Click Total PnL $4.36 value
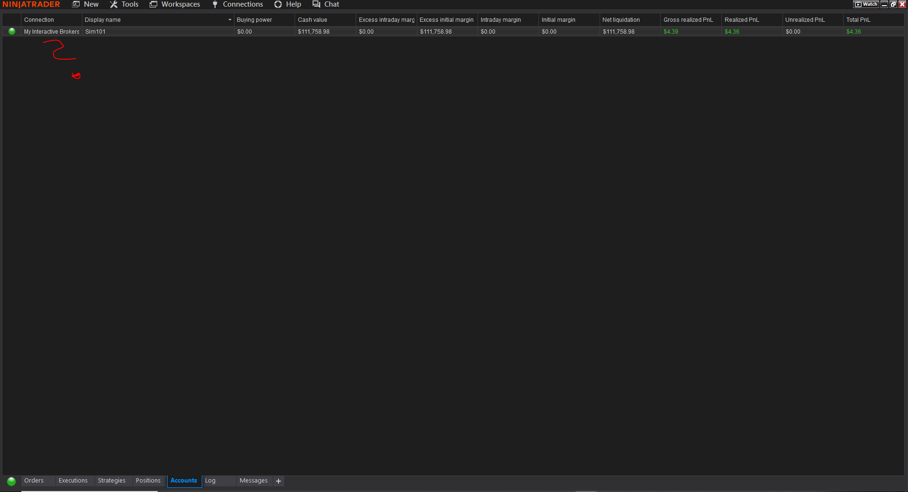908x492 pixels. pos(854,32)
